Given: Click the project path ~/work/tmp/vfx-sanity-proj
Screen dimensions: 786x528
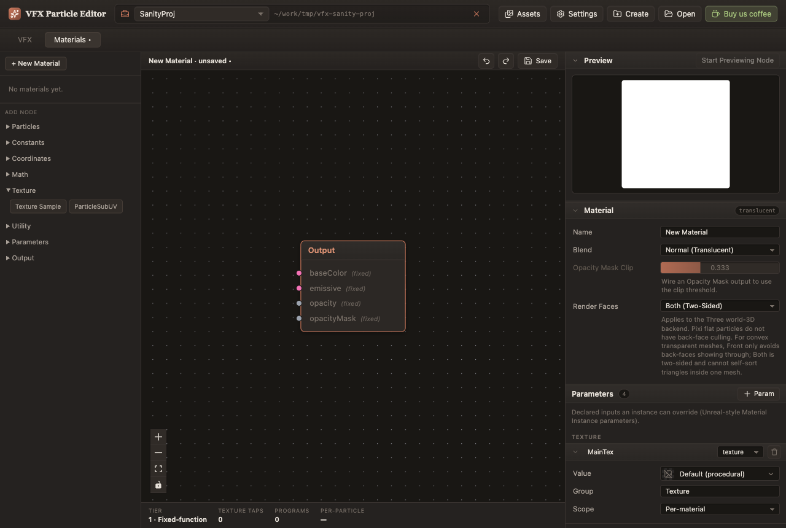Looking at the screenshot, I should pos(324,14).
